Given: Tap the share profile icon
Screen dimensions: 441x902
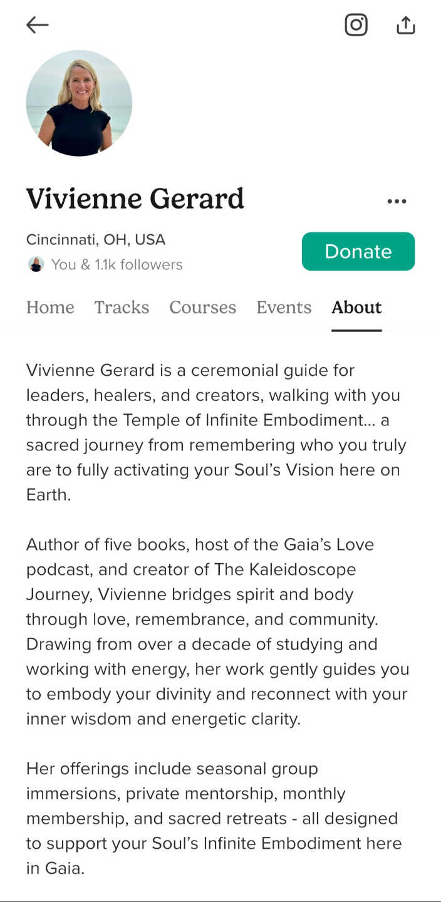Looking at the screenshot, I should pyautogui.click(x=406, y=25).
